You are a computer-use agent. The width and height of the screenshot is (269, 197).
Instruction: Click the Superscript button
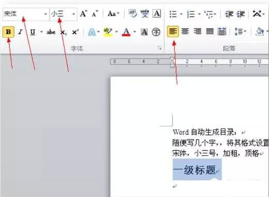(x=75, y=32)
